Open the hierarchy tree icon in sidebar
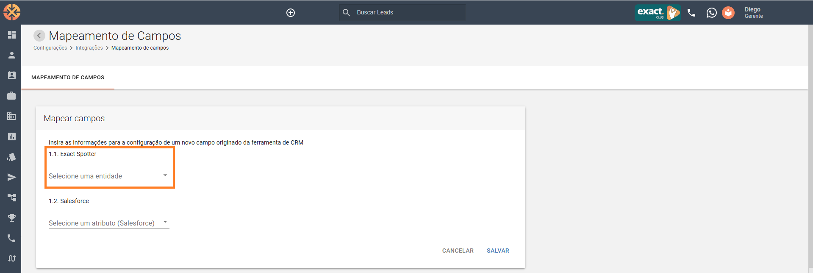Image resolution: width=813 pixels, height=273 pixels. pos(12,198)
